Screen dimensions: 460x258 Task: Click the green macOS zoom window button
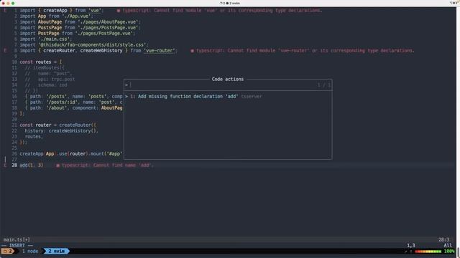tap(13, 3)
